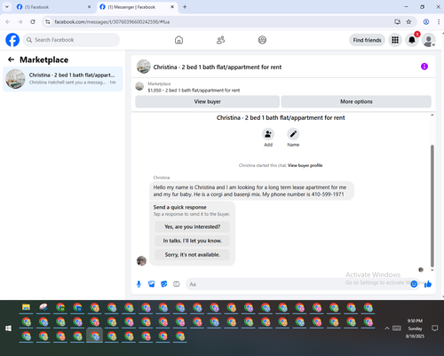Open the Groups icon in top navigation
The image size is (444, 356).
(x=262, y=40)
